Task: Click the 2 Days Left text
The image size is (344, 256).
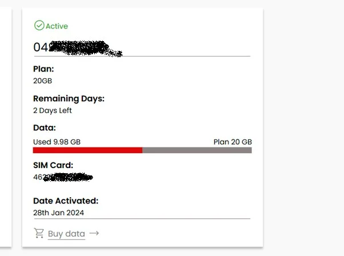Action: click(53, 110)
